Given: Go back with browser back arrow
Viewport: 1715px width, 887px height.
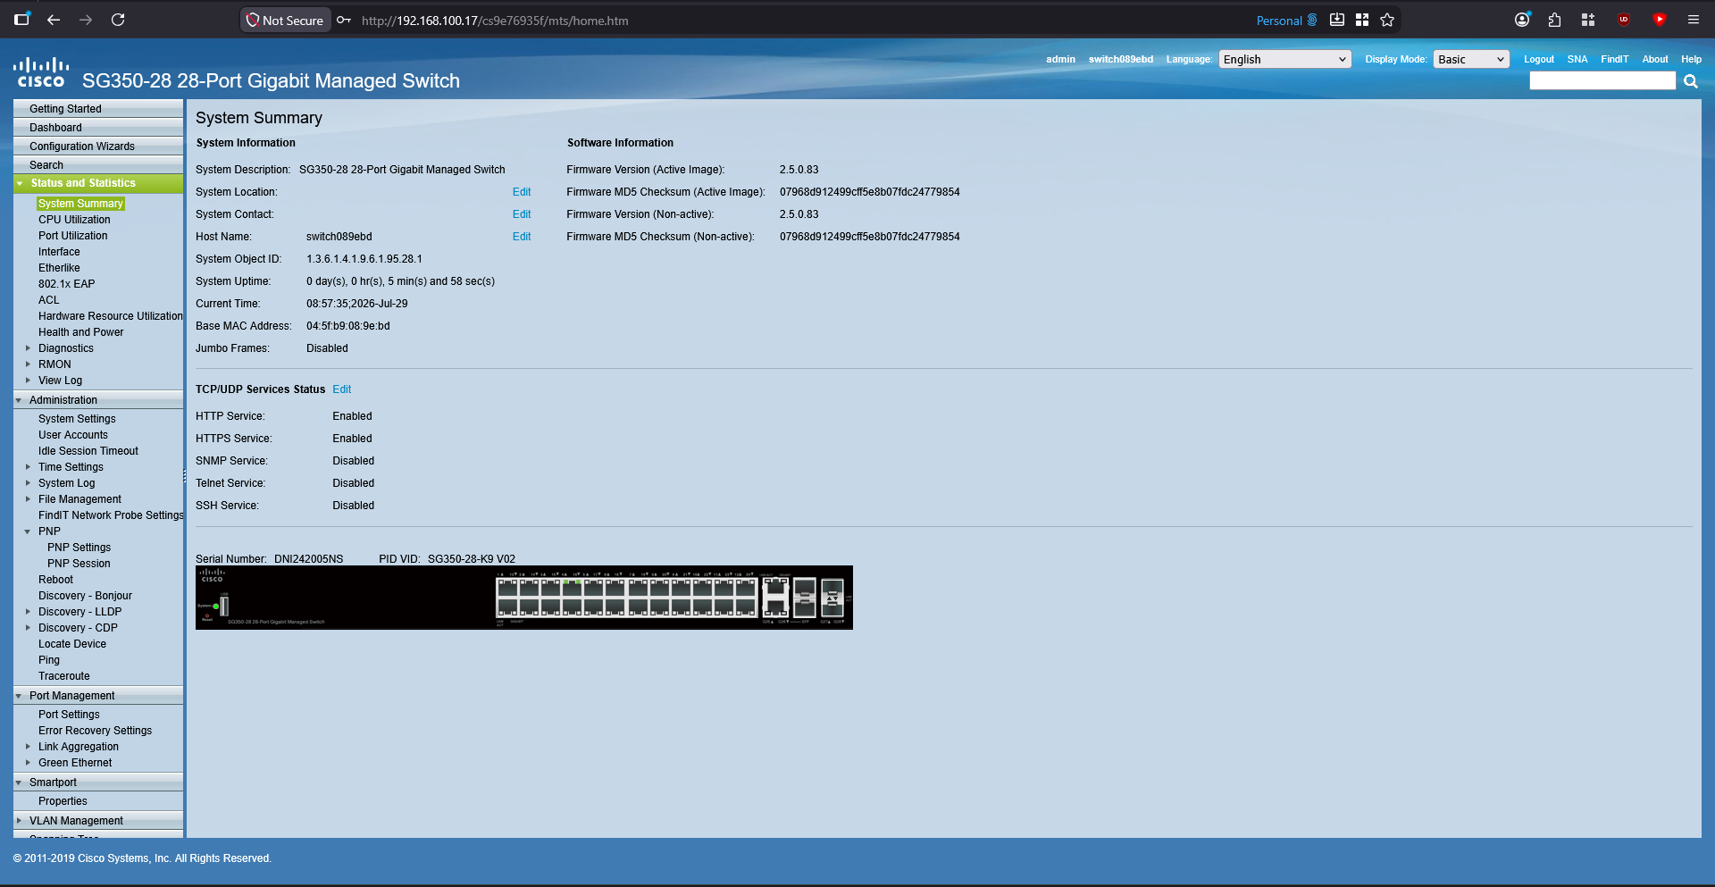Looking at the screenshot, I should click(x=54, y=20).
